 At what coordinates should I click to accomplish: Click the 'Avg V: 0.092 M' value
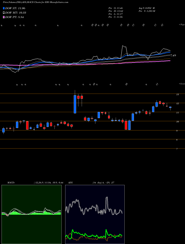tap(147, 8)
